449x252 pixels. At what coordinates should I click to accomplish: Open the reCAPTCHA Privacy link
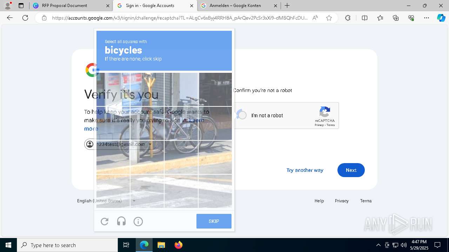pyautogui.click(x=319, y=125)
